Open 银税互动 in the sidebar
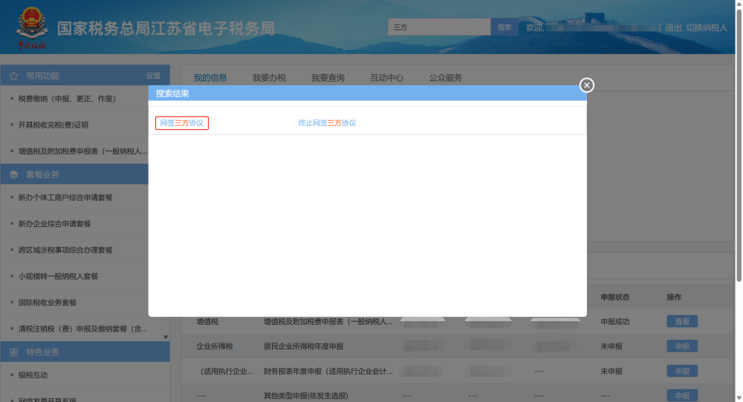This screenshot has height=402, width=743. pos(33,375)
